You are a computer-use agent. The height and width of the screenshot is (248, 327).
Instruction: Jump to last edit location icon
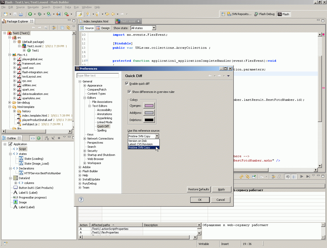coord(107,14)
